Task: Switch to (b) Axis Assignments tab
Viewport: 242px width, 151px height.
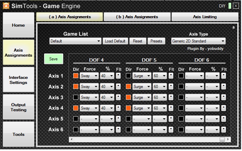Action: 137,17
